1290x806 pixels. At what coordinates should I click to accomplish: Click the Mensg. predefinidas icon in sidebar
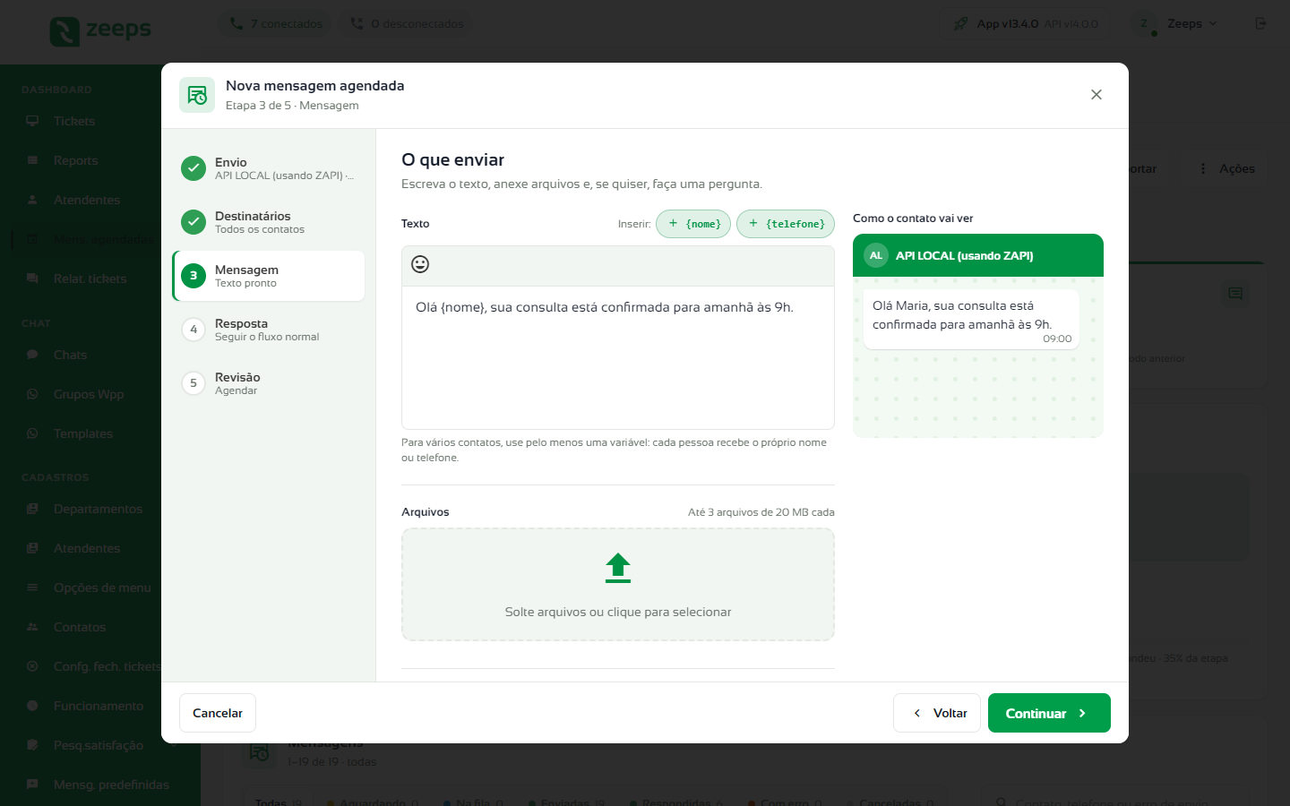pos(32,785)
